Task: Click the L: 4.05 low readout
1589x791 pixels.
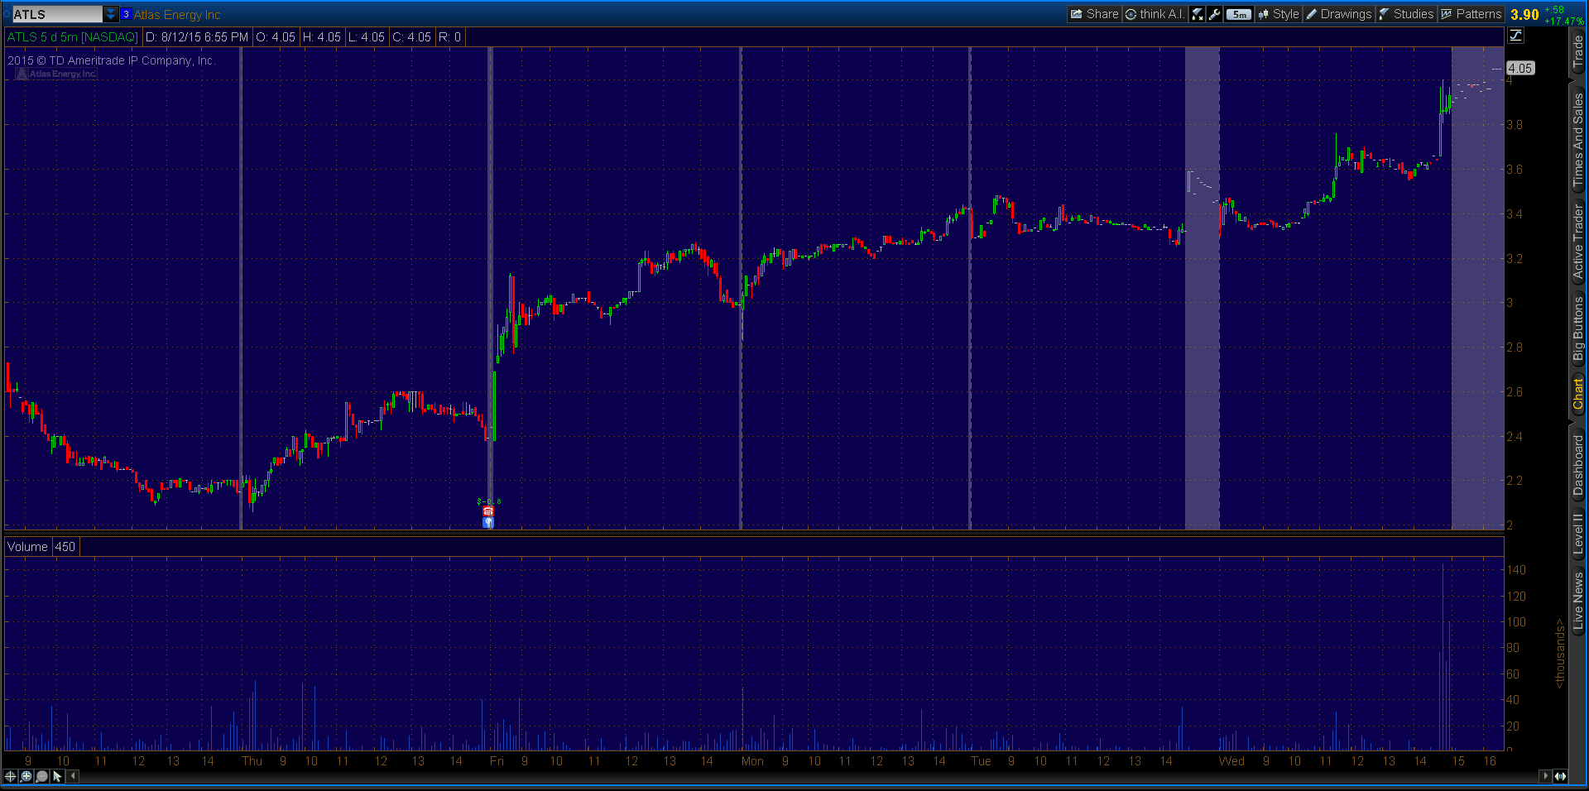Action: pyautogui.click(x=366, y=37)
